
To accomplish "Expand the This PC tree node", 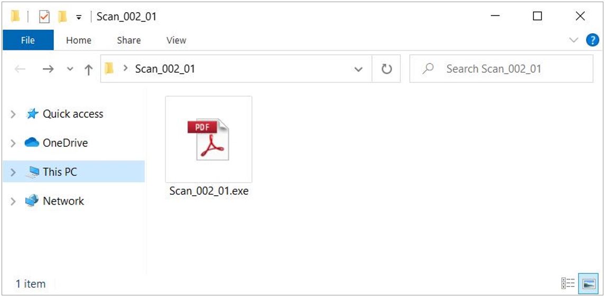I will pos(14,172).
